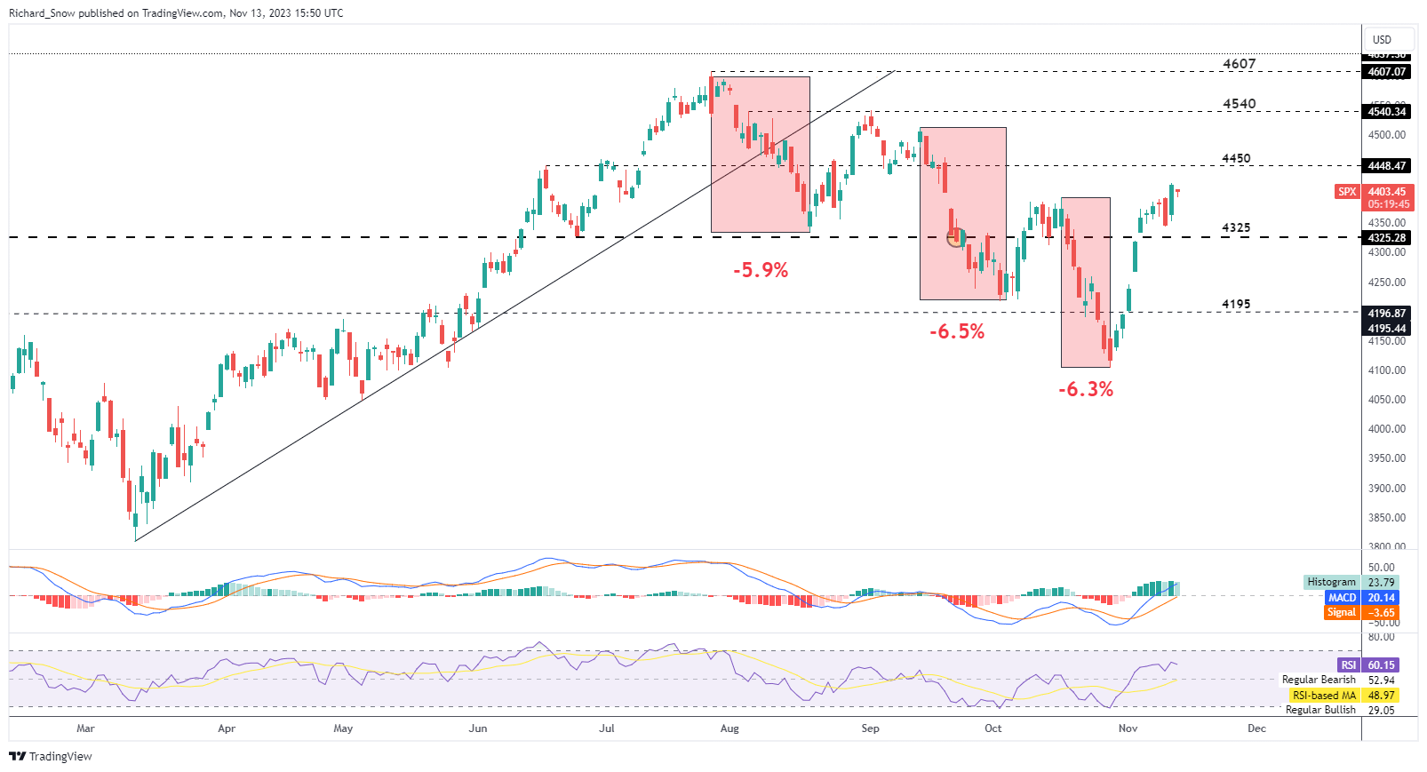This screenshot has width=1427, height=772.
Task: Select the 4607.07 price axis label
Action: (1386, 72)
